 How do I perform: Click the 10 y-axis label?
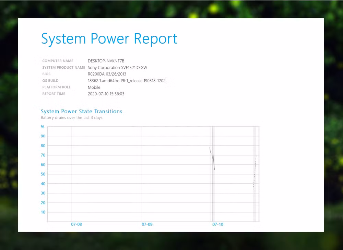(43, 212)
